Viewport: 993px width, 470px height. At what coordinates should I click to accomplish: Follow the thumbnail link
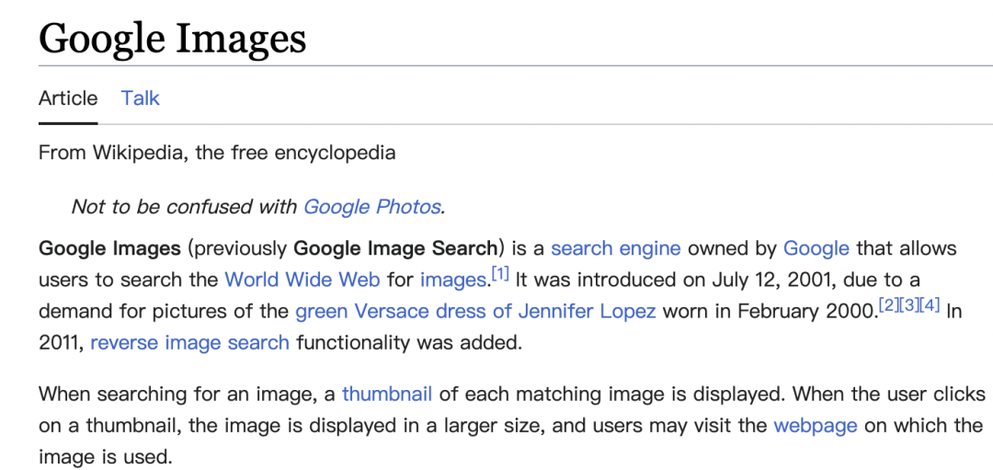(387, 394)
